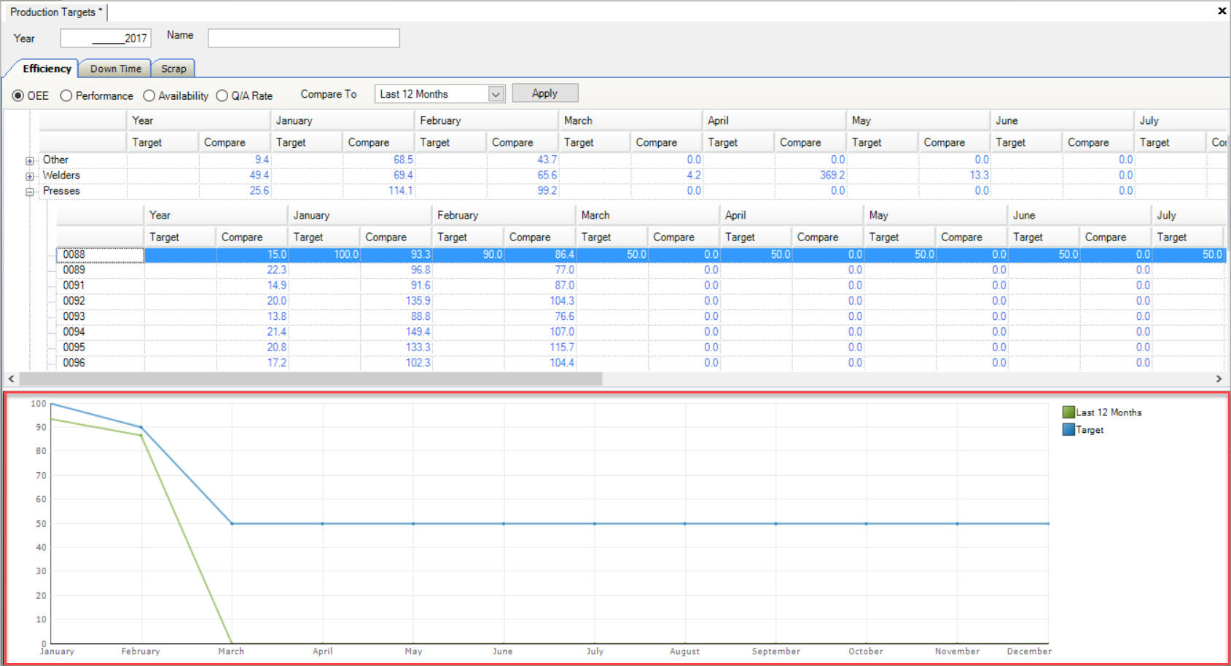Click the March header in top grid
The width and height of the screenshot is (1231, 666).
coord(630,120)
